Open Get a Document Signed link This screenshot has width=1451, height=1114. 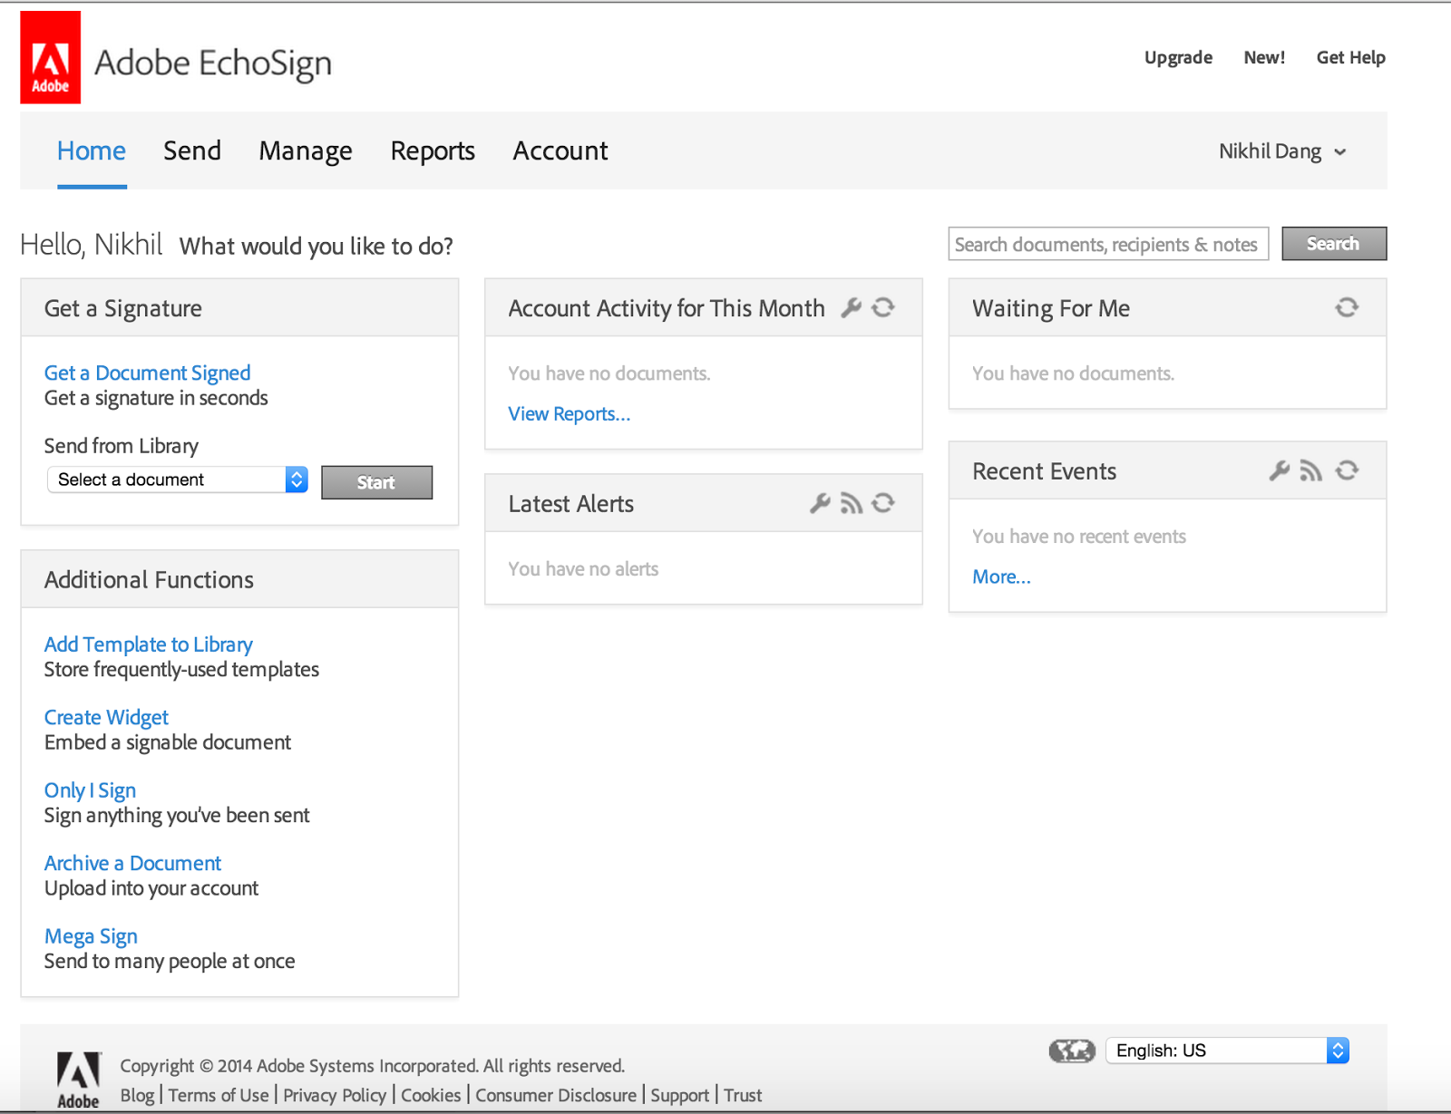pos(147,373)
